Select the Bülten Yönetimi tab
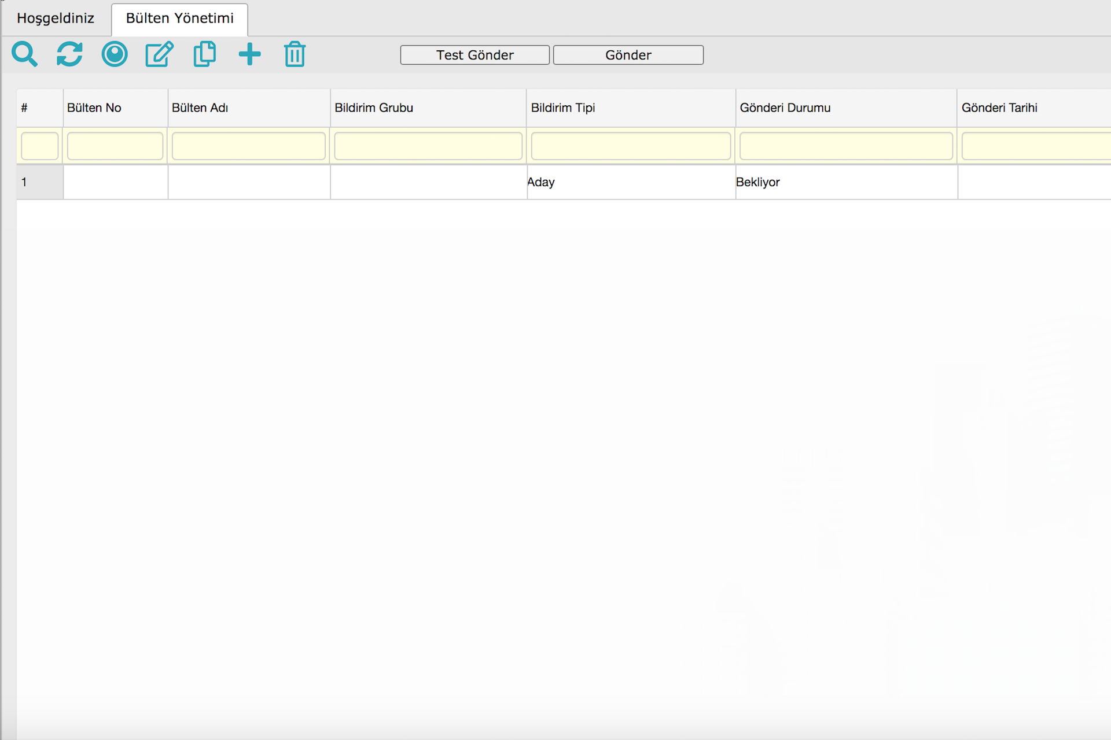The width and height of the screenshot is (1111, 740). click(x=179, y=18)
